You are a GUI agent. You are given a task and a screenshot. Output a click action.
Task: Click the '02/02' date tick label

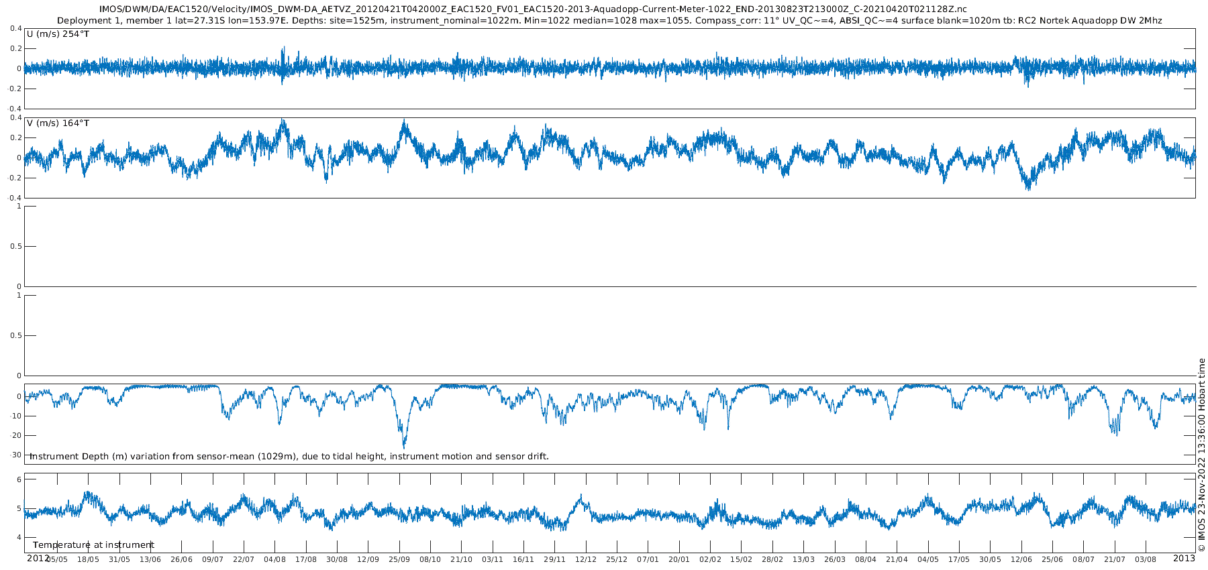point(710,559)
